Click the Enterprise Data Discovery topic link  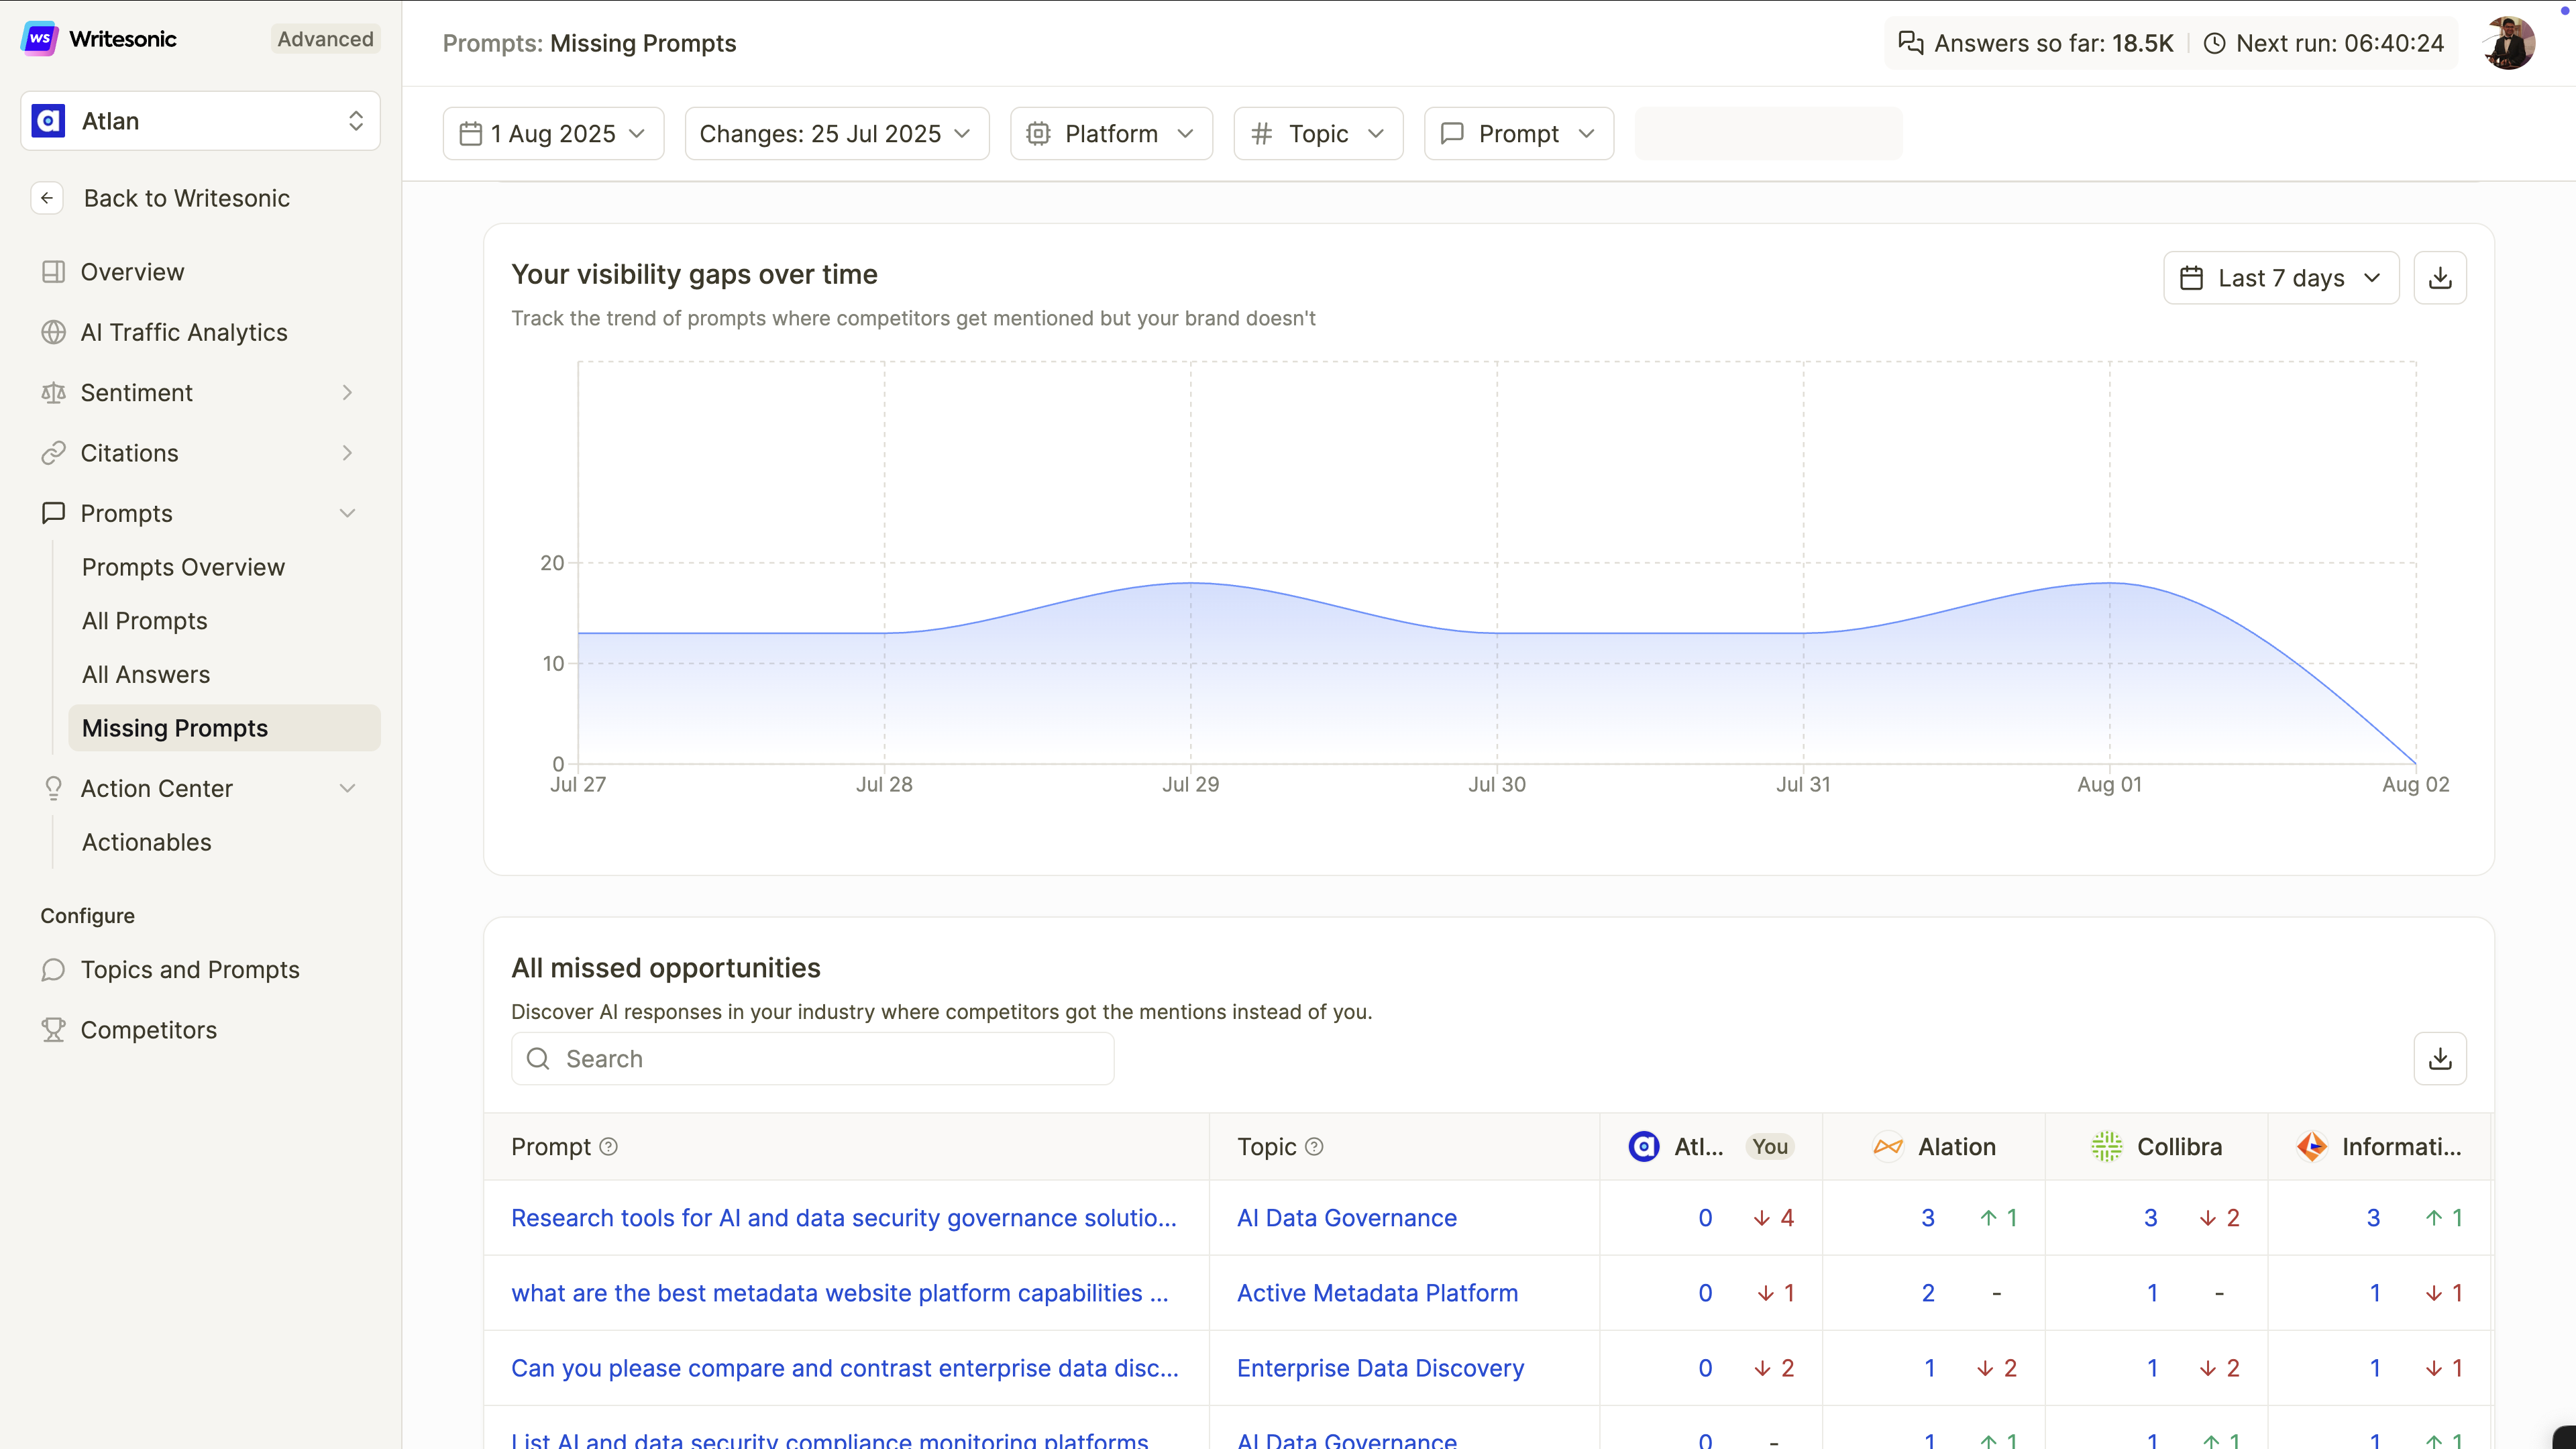(x=1380, y=1368)
